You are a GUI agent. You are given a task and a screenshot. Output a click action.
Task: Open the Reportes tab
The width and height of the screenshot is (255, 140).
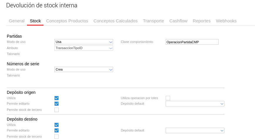[202, 21]
